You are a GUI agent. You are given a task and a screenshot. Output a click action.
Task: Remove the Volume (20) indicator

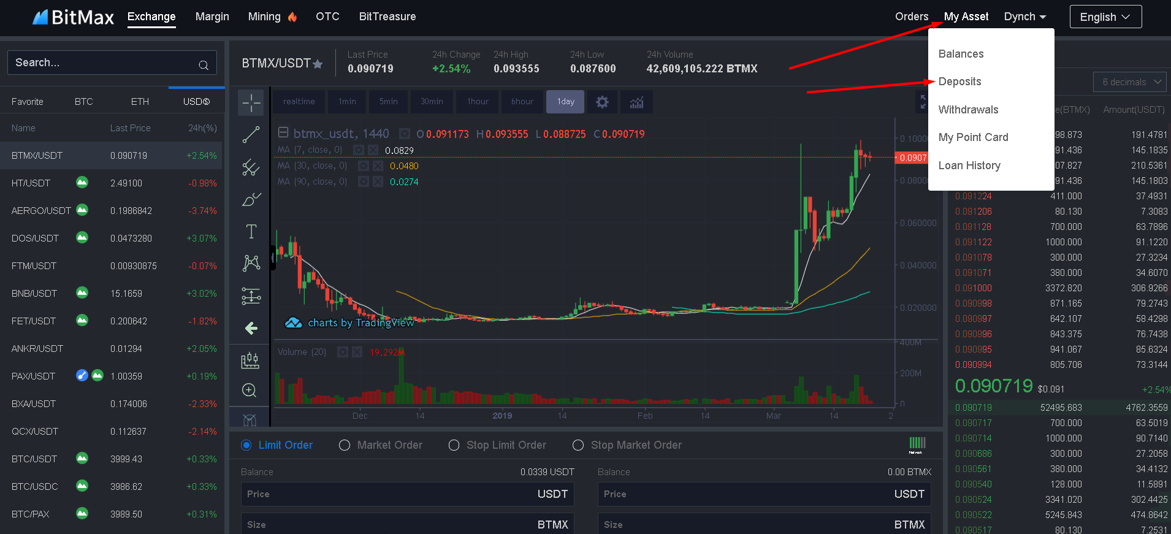click(x=357, y=352)
